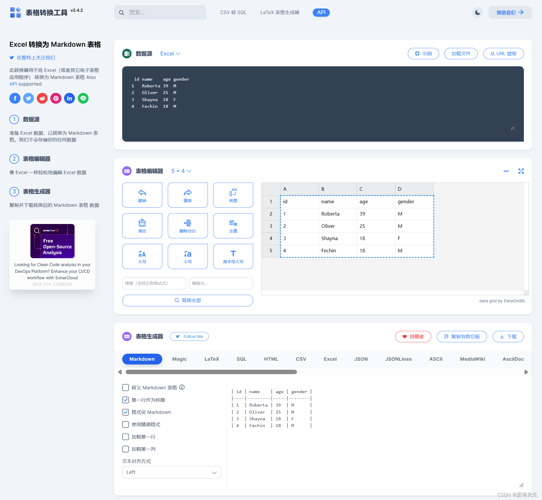Open the Left text alignment dropdown
The width and height of the screenshot is (542, 500).
pos(172,472)
